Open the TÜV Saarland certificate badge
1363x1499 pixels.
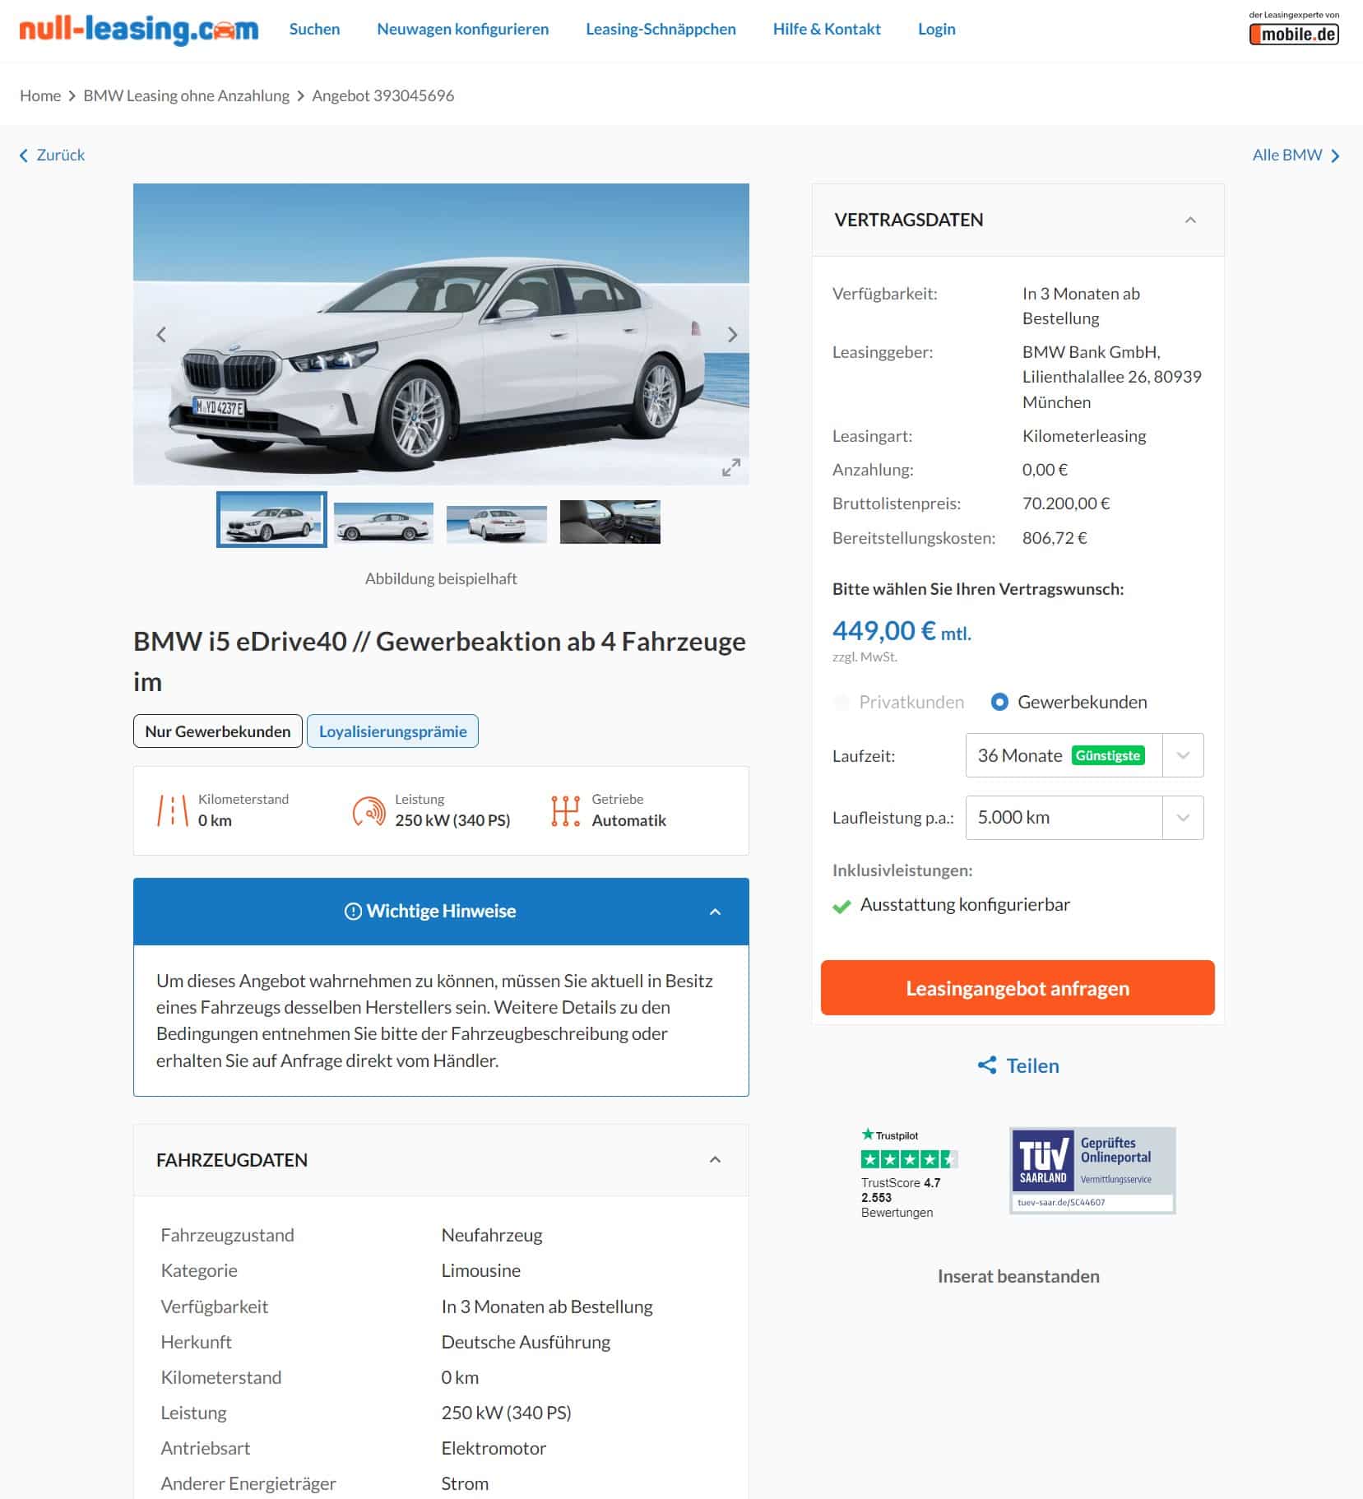1092,1170
